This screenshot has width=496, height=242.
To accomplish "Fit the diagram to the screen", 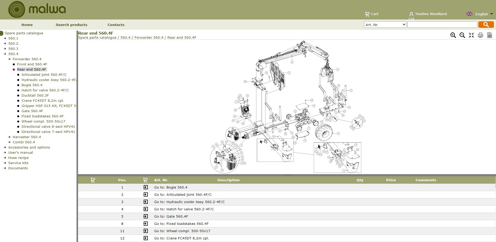I will coord(471,35).
